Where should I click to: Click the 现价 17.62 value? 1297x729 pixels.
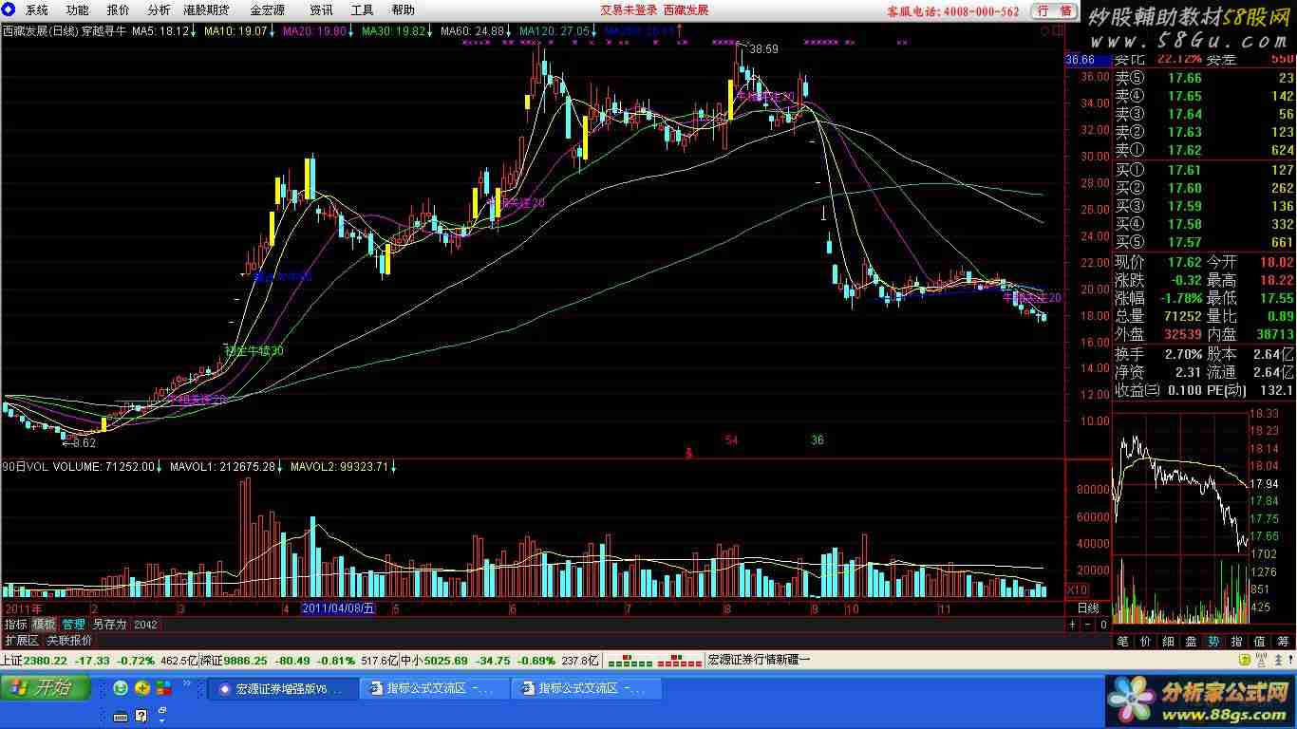(1185, 262)
